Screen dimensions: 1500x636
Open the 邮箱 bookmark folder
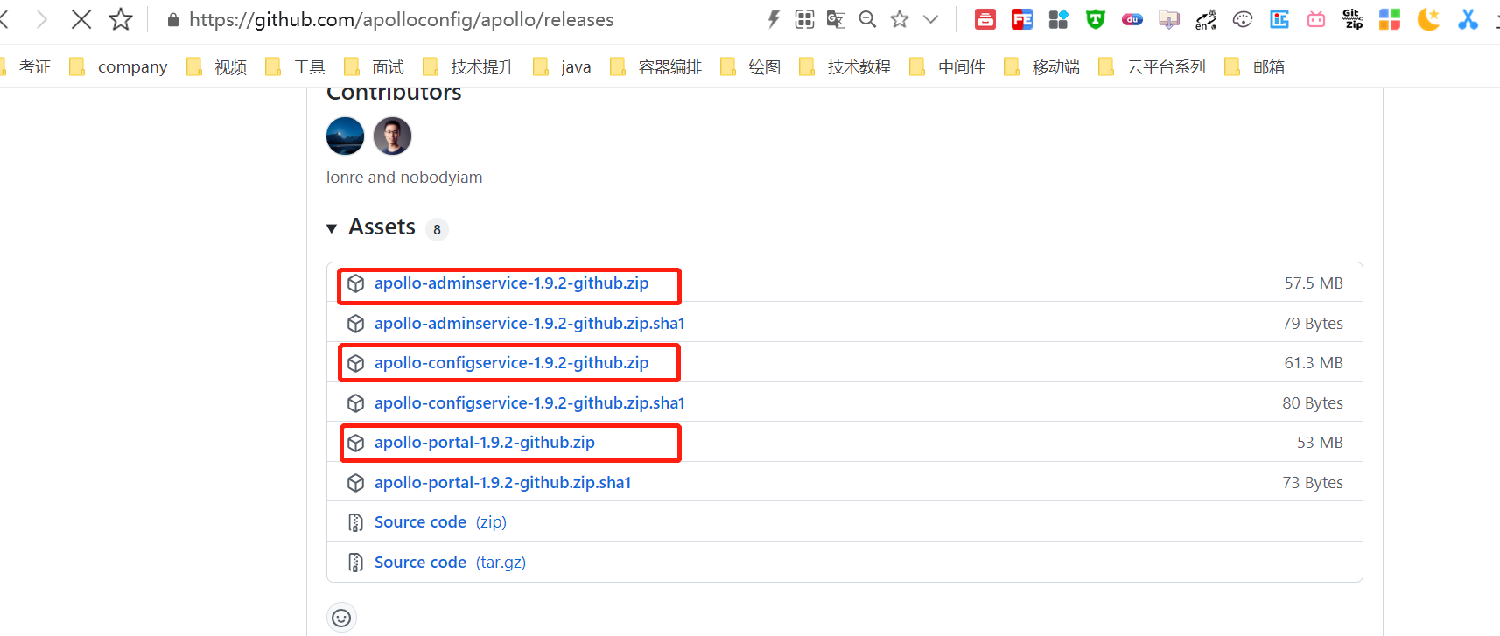coord(1255,66)
